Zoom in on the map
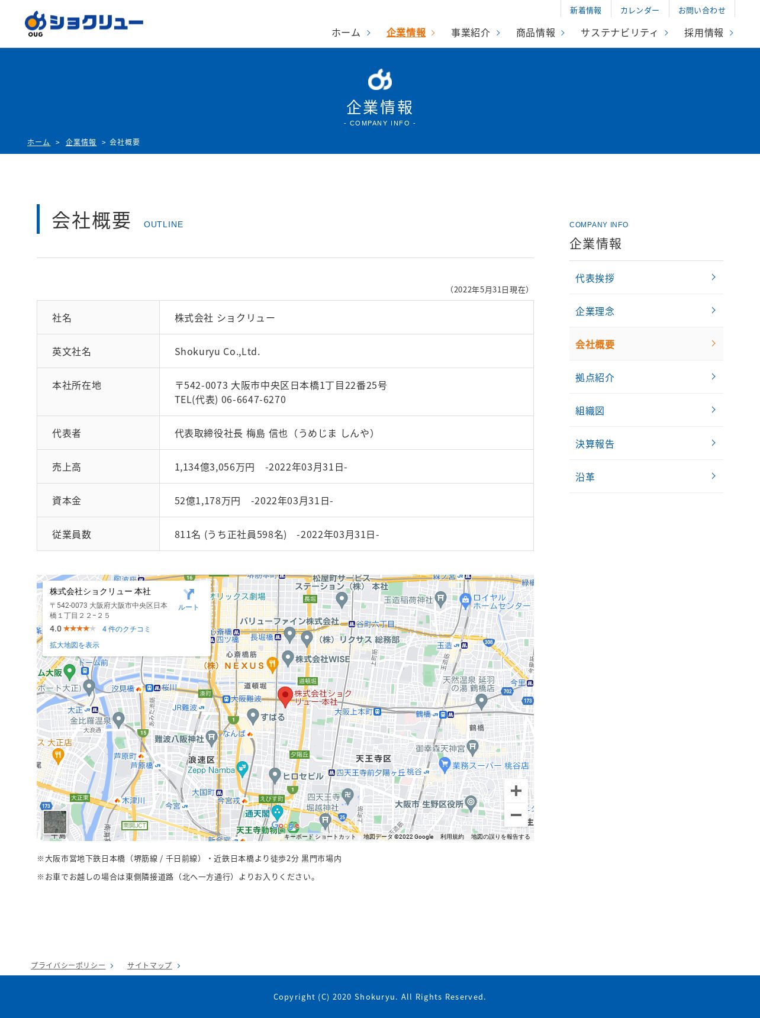Image resolution: width=760 pixels, height=1018 pixels. (x=516, y=791)
